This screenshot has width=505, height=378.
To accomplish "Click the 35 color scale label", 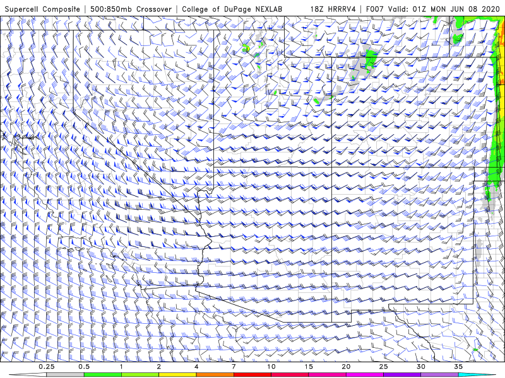I will pyautogui.click(x=458, y=367).
